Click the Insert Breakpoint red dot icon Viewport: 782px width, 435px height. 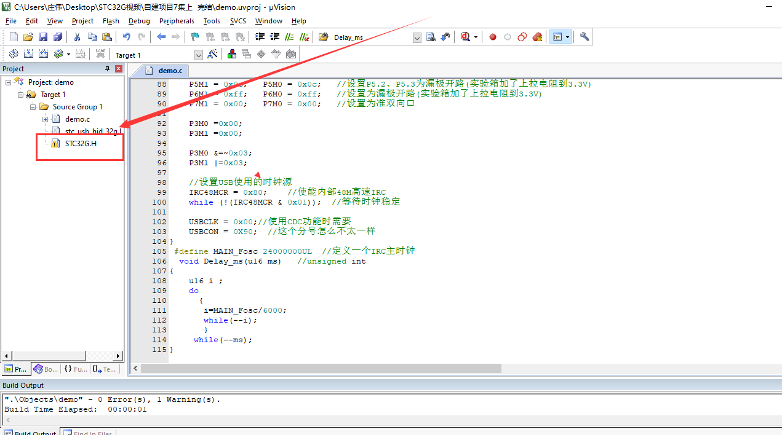(x=493, y=37)
